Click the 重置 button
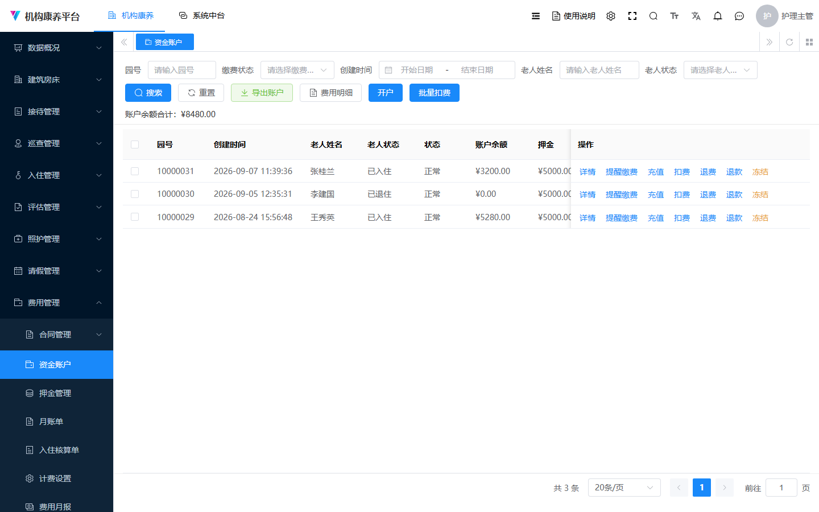The width and height of the screenshot is (819, 512). tap(201, 93)
